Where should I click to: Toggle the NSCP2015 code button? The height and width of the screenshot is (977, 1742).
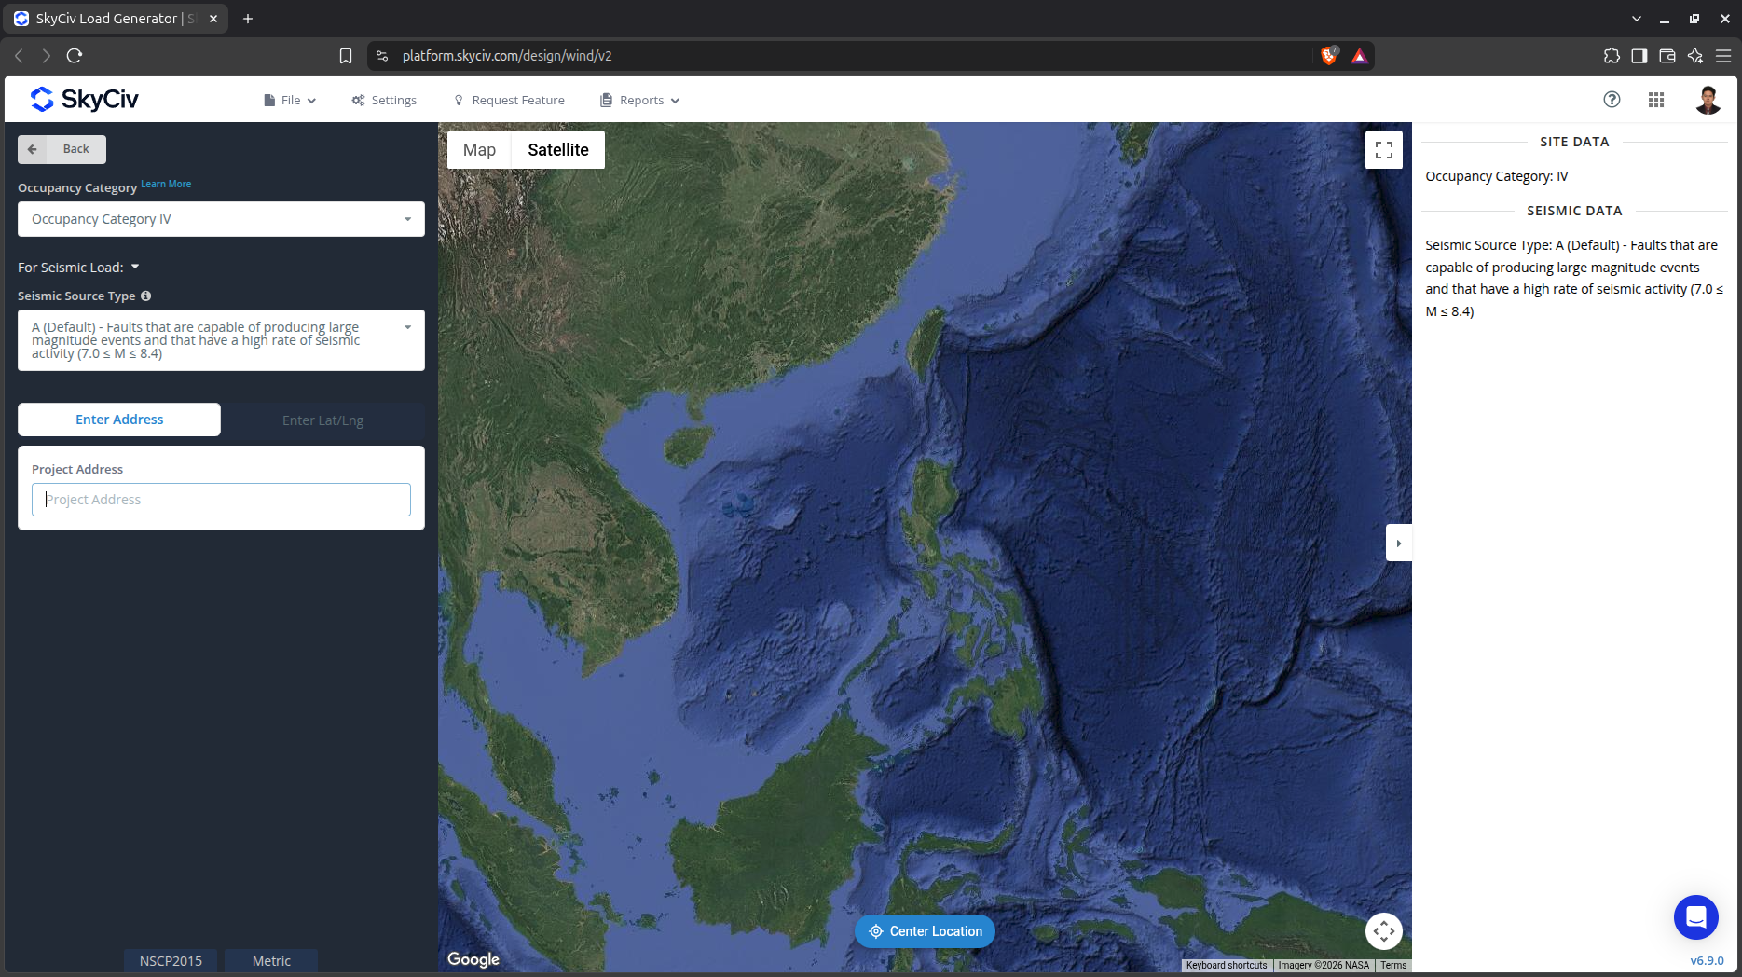pyautogui.click(x=171, y=961)
